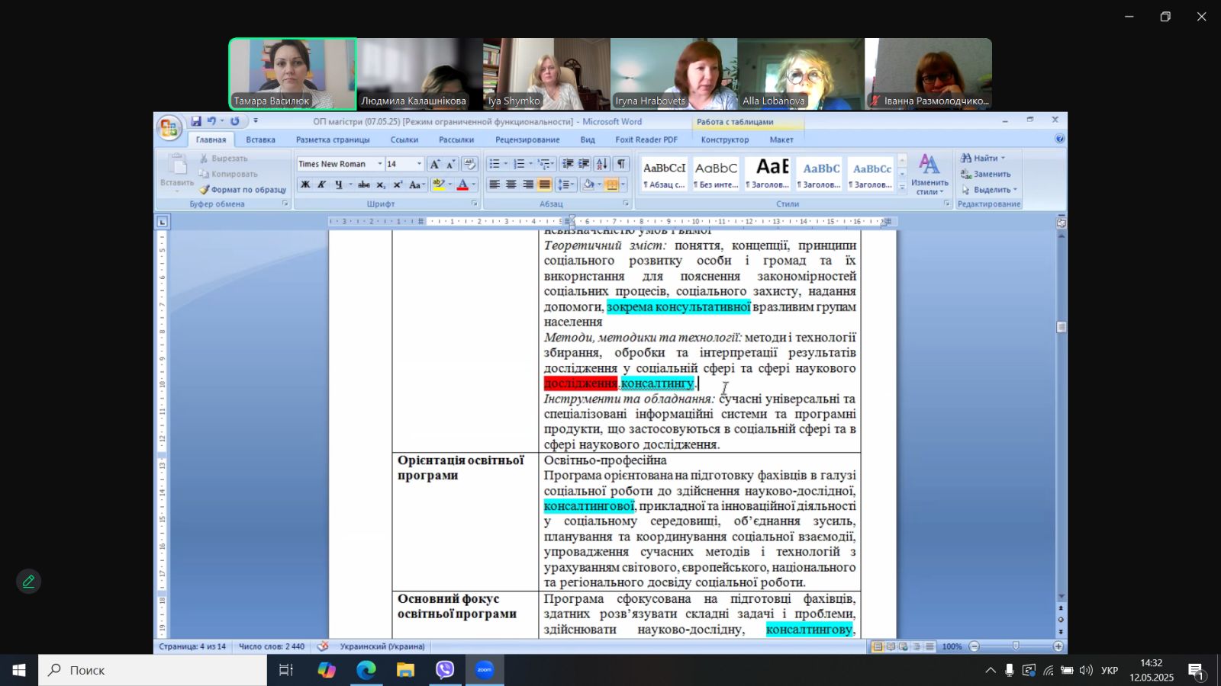
Task: Open the Times New Roman font dropdown
Action: click(379, 164)
